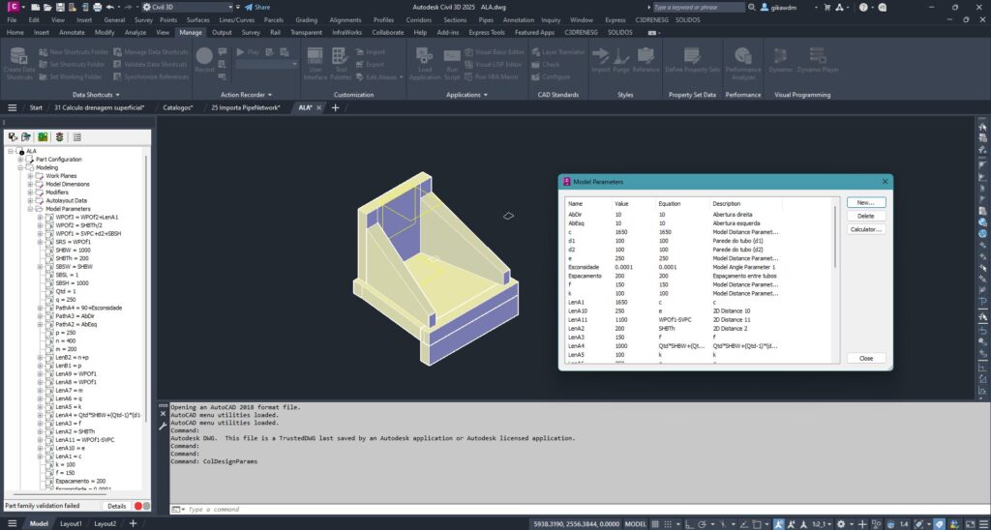Open the Civil 3D application menu logo
This screenshot has width=991, height=530.
pos(13,7)
